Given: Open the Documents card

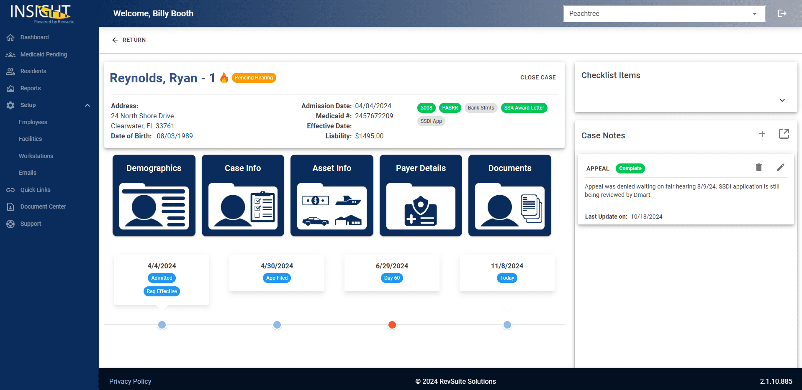Looking at the screenshot, I should tap(509, 195).
